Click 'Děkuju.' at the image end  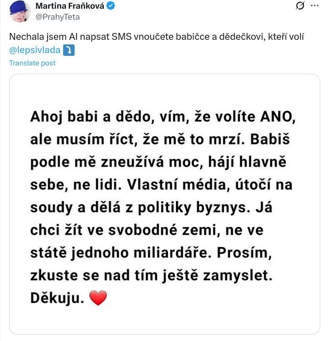pyautogui.click(x=57, y=298)
